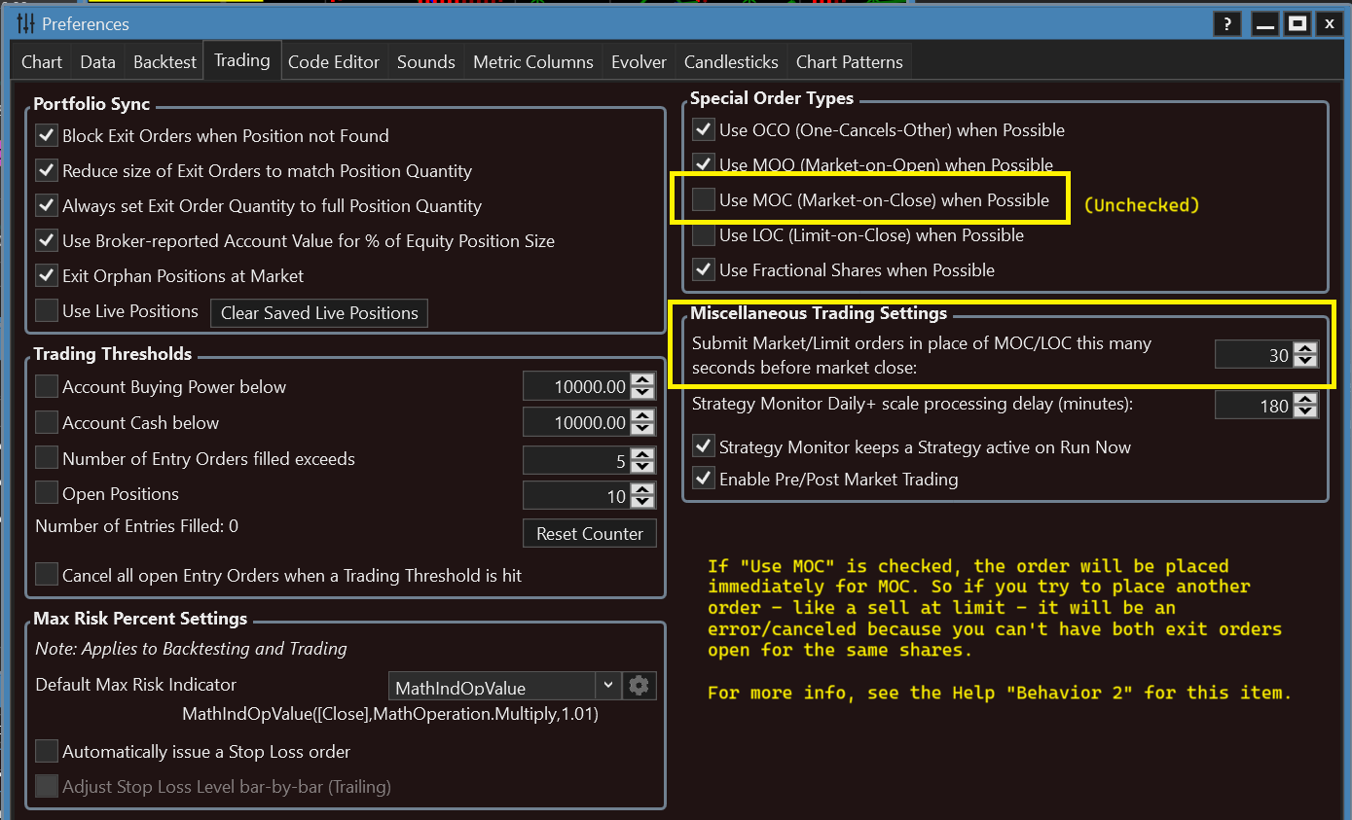Decrease the Open Positions threshold value
This screenshot has width=1352, height=820.
click(x=642, y=502)
